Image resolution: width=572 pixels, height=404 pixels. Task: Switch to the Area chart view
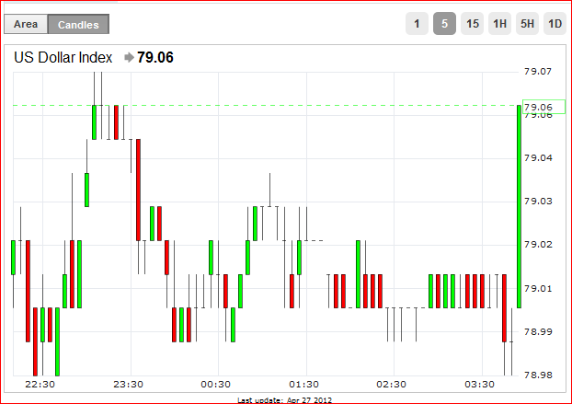click(x=26, y=24)
